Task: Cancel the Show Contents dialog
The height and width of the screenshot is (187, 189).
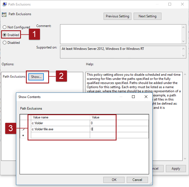Action: coord(137,180)
